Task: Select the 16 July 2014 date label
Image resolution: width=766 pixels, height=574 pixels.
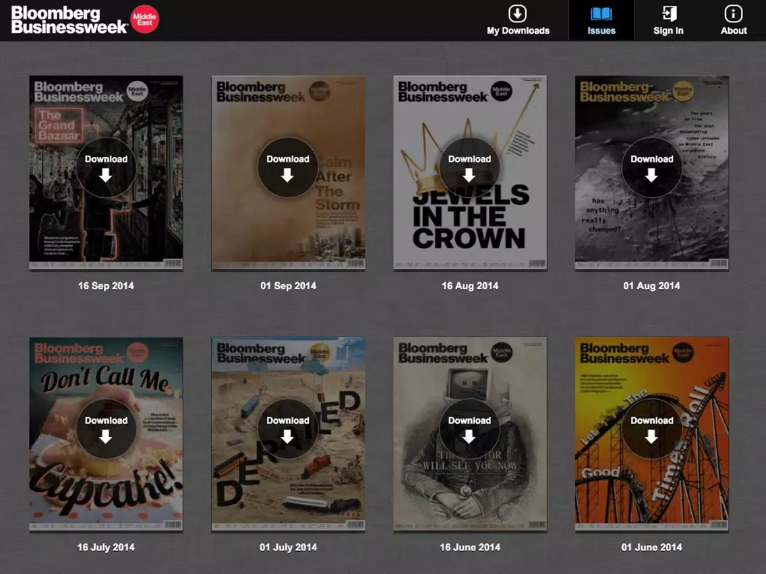Action: pos(106,548)
